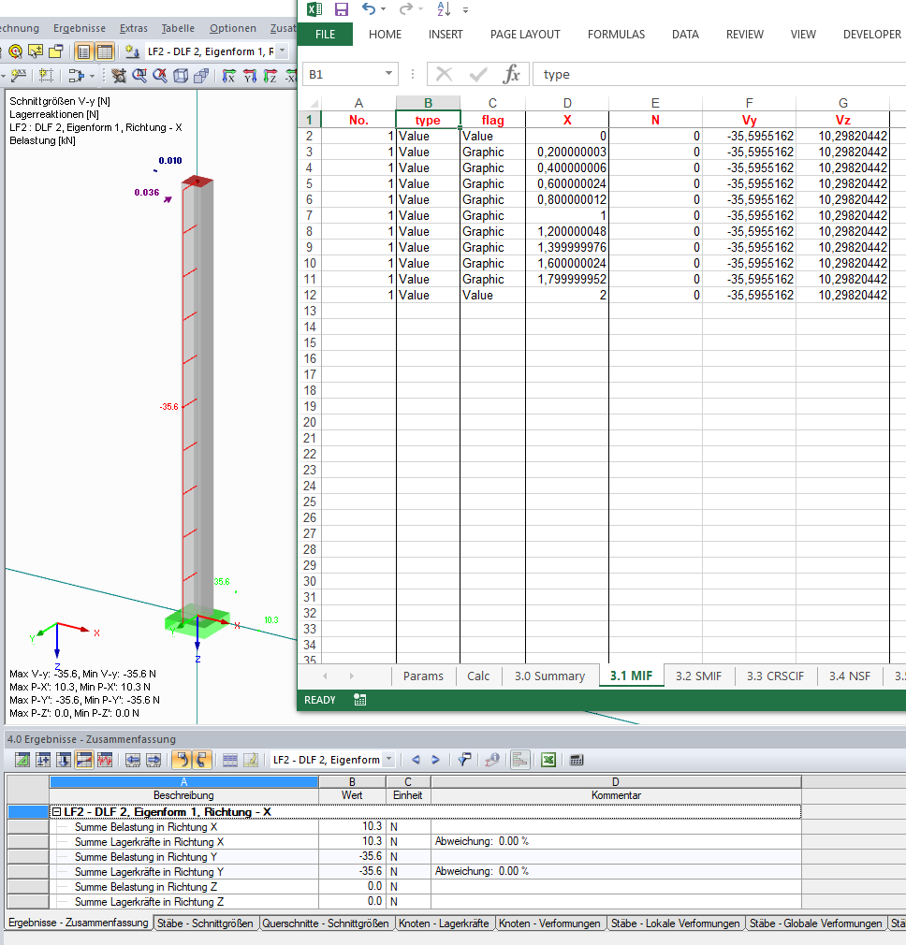Image resolution: width=906 pixels, height=945 pixels.
Task: Collapse the 'LF2 - DLF 2, Eigenform 1' tree row
Action: (56, 812)
